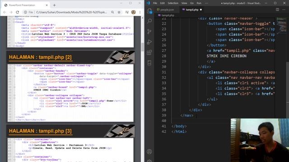This screenshot has height=162, width=289.
Task: Open the editor More Actions ellipsis
Action: pyautogui.click(x=284, y=9)
